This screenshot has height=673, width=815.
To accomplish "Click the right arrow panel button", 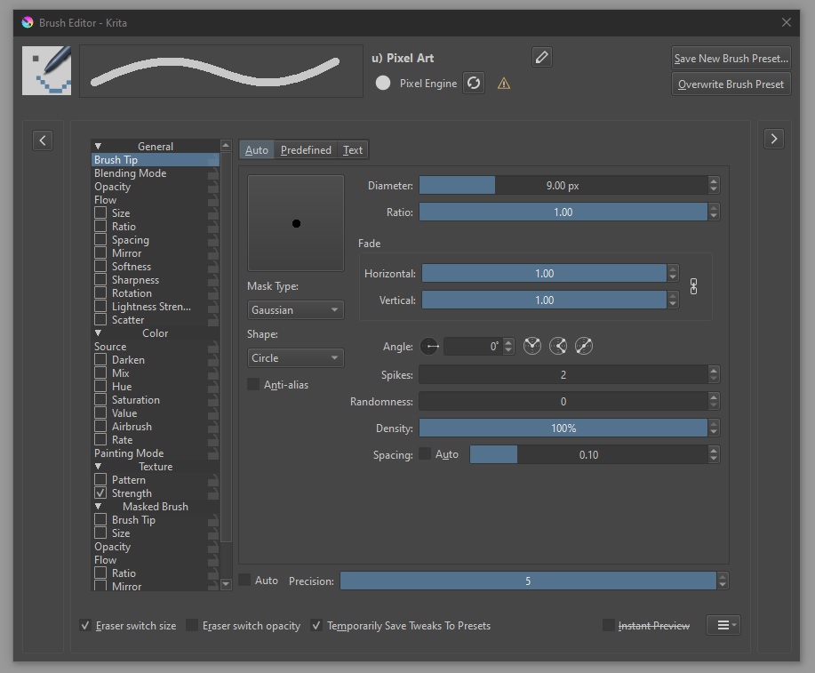I will point(774,139).
